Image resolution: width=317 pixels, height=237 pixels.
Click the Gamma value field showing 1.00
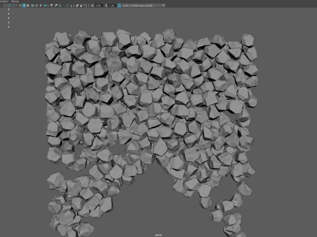coord(112,5)
